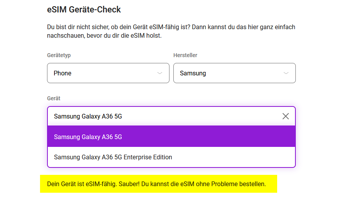Clear the Gerät search field with the X icon
This screenshot has height=197, width=351.
pyautogui.click(x=286, y=116)
